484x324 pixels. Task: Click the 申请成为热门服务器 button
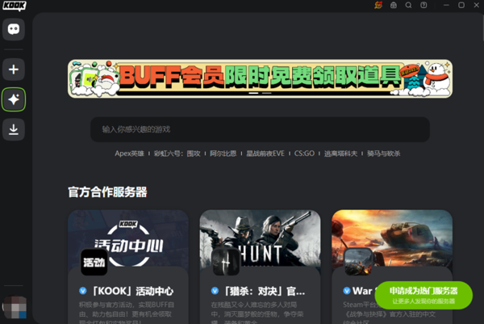coord(423,295)
